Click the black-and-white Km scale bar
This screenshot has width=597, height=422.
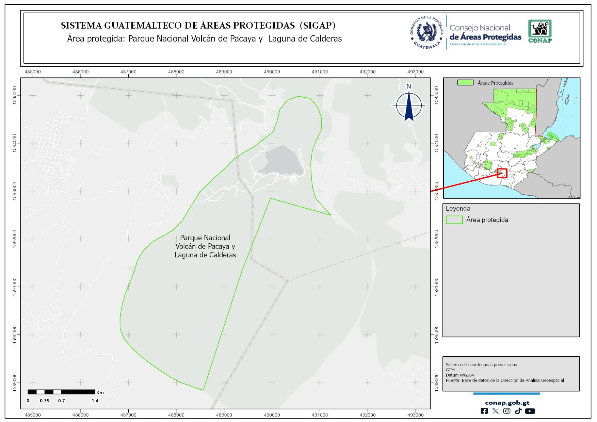pos(61,392)
